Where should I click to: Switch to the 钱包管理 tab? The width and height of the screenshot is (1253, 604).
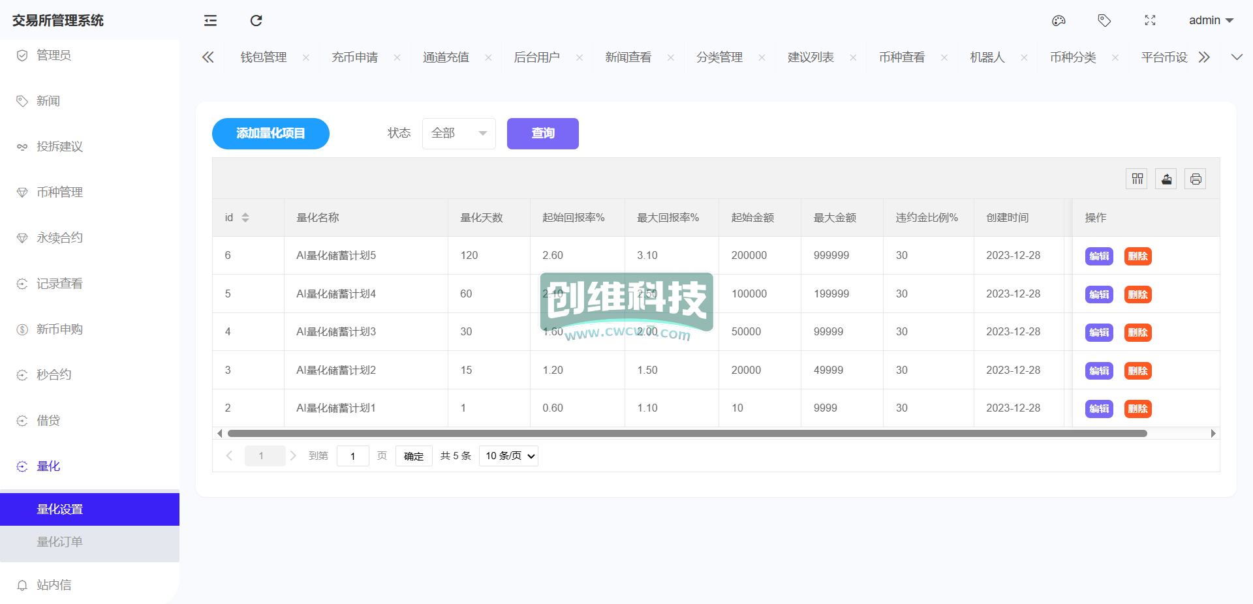pyautogui.click(x=264, y=57)
